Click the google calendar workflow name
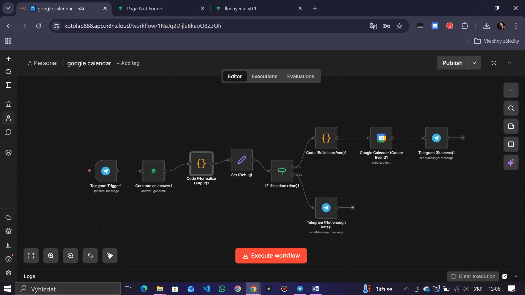The image size is (525, 295). point(89,63)
